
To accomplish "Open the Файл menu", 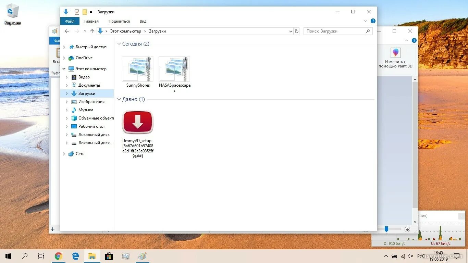I will point(70,21).
